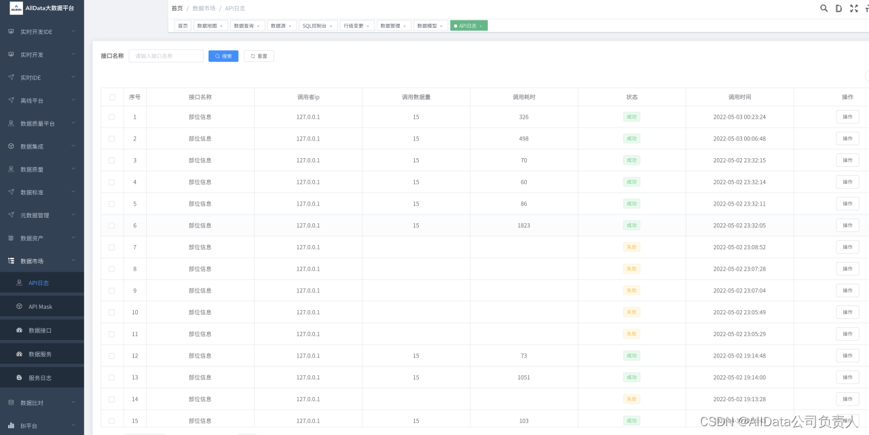Open the search icon in top bar
This screenshot has width=869, height=435.
point(824,8)
